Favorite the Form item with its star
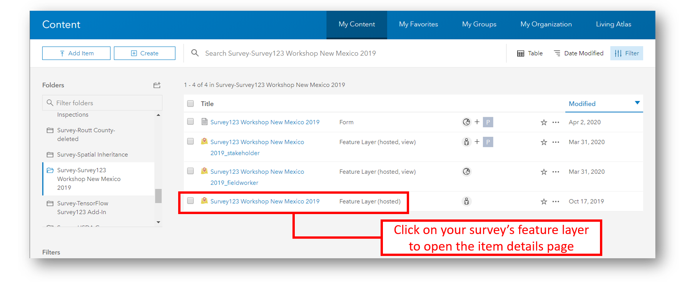Viewport: 690px width, 294px height. (x=544, y=122)
